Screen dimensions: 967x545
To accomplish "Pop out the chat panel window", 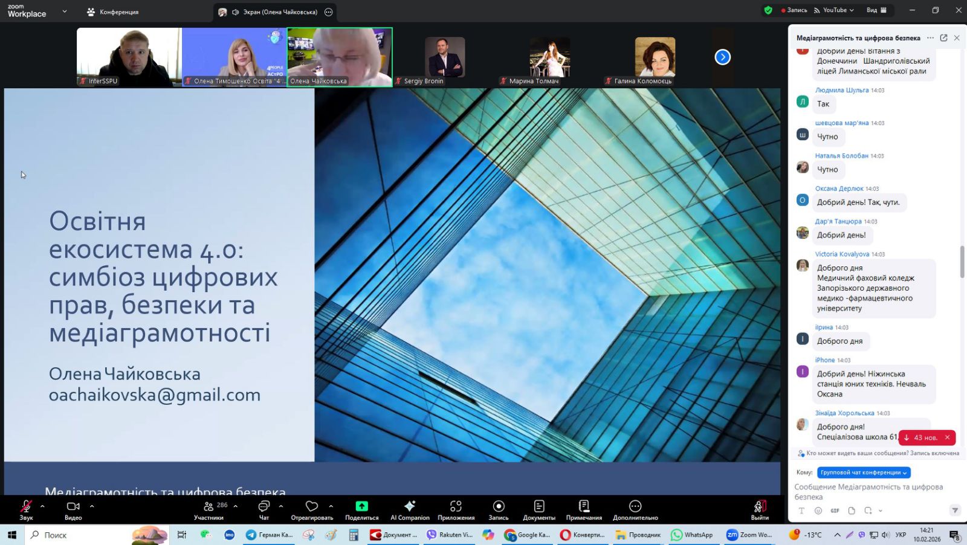I will pyautogui.click(x=943, y=37).
